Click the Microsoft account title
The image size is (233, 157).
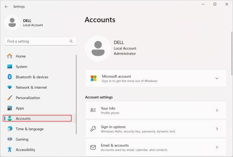pos(116,77)
